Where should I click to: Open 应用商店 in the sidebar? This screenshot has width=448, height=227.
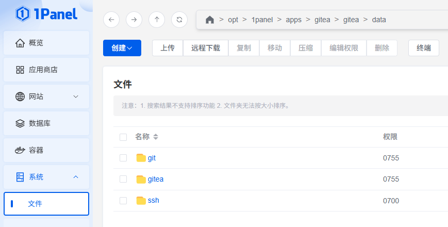click(x=46, y=70)
